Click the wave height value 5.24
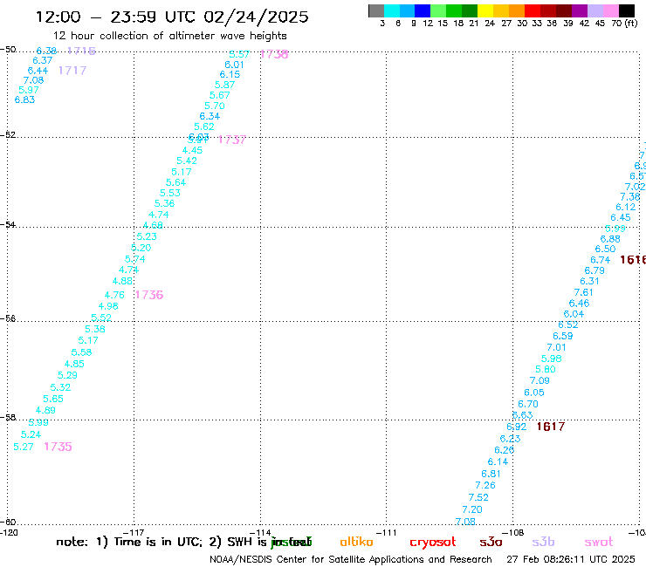Screen dimensions: 646x567 [x=31, y=434]
